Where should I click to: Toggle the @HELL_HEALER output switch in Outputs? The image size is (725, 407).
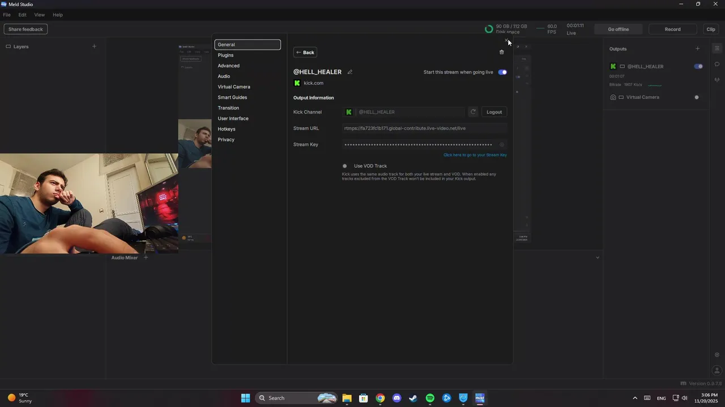coord(698,67)
